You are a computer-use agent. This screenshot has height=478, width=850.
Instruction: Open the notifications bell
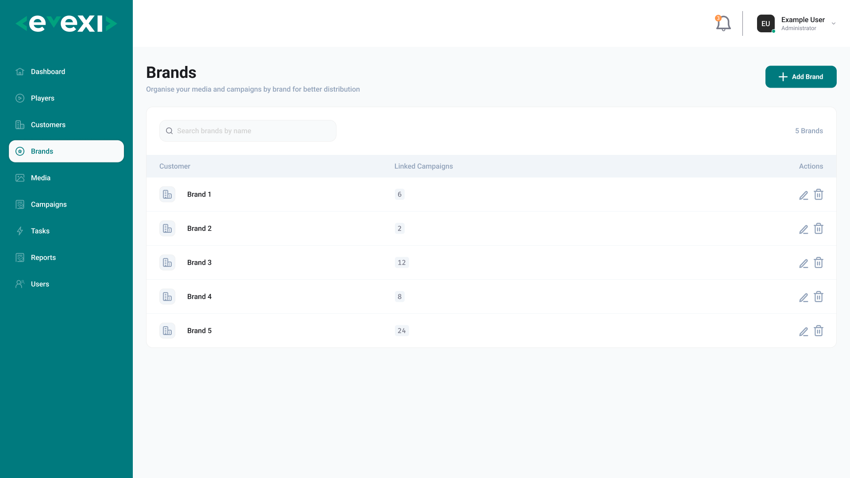click(723, 23)
